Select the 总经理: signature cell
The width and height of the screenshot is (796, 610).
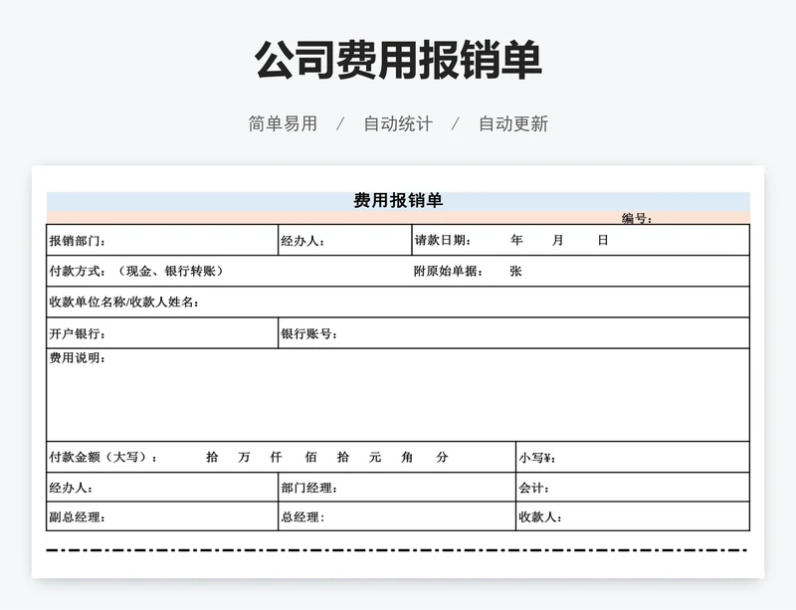point(397,516)
